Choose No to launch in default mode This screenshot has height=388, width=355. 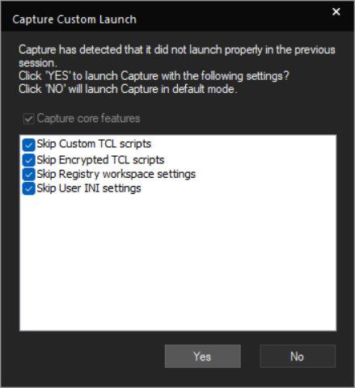tap(298, 356)
